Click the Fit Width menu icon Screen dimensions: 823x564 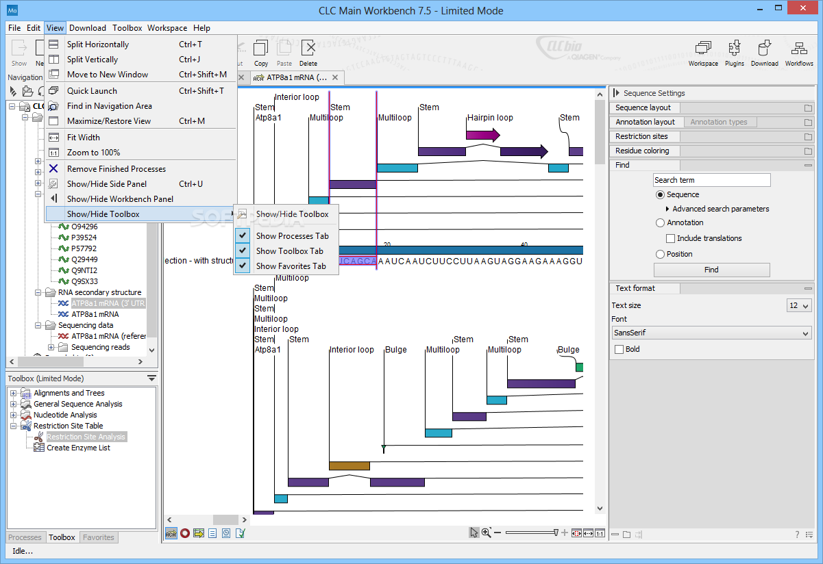[x=53, y=138]
